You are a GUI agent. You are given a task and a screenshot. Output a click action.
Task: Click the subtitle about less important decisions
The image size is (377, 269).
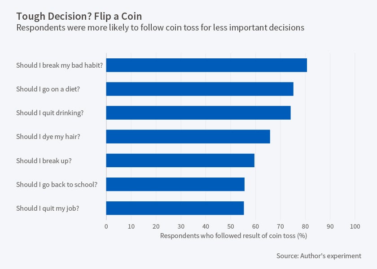tap(160, 28)
